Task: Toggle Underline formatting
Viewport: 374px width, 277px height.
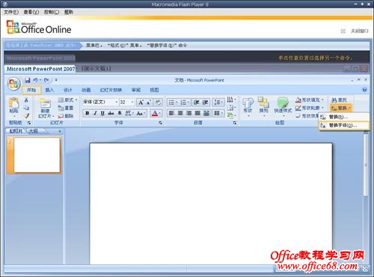Action: (x=102, y=113)
